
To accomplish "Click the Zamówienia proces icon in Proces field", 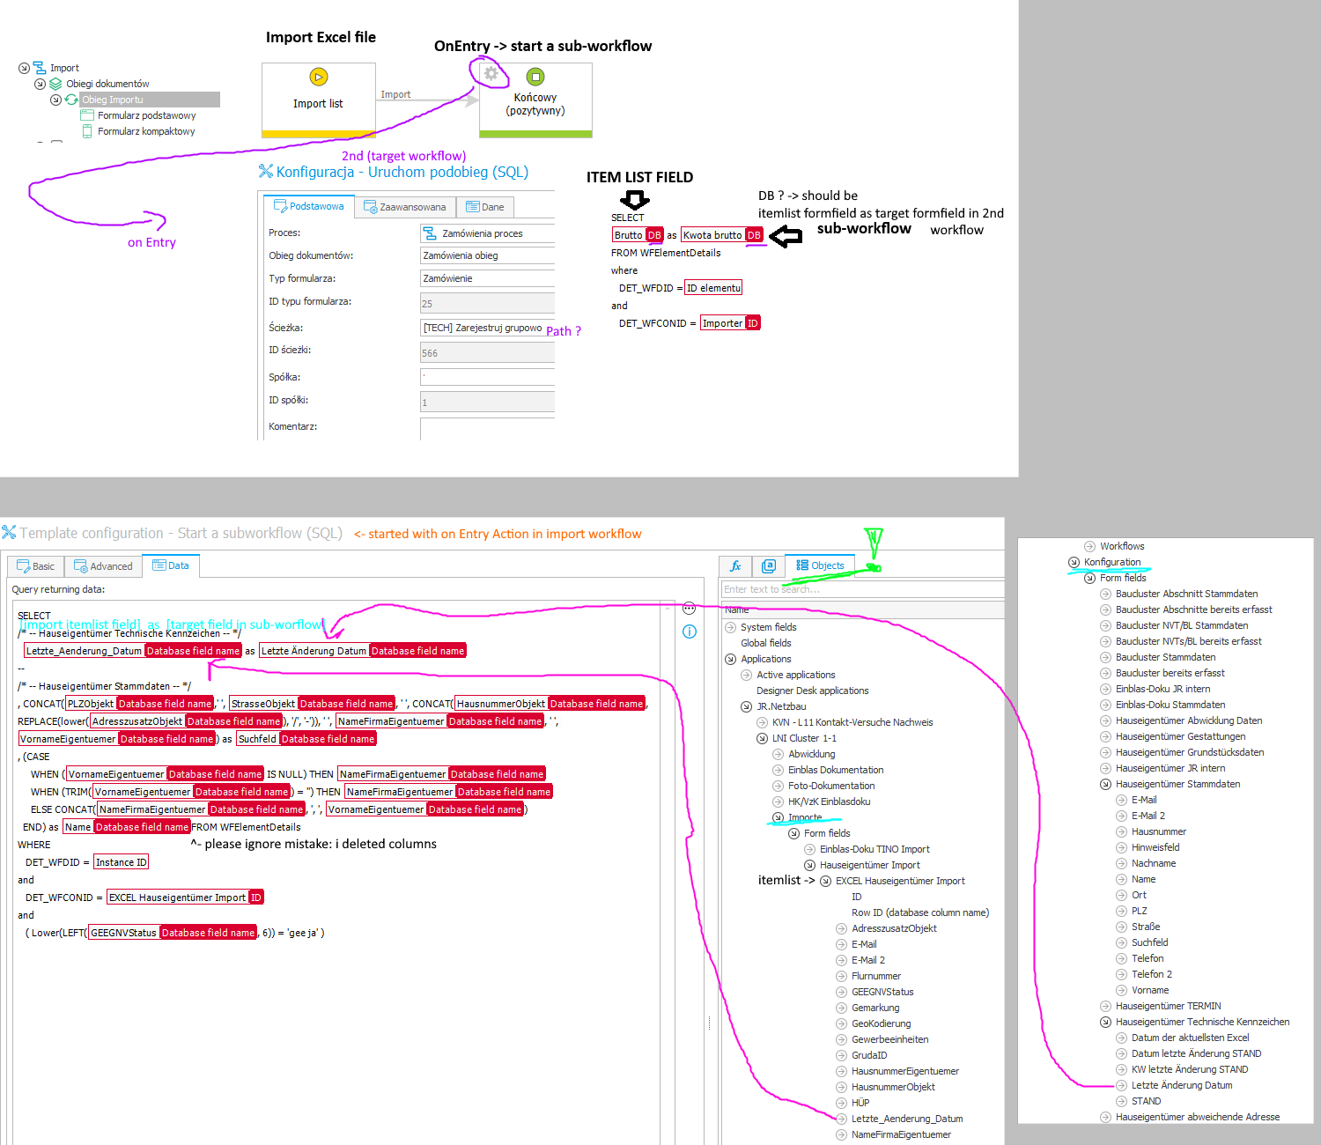I will pyautogui.click(x=430, y=233).
